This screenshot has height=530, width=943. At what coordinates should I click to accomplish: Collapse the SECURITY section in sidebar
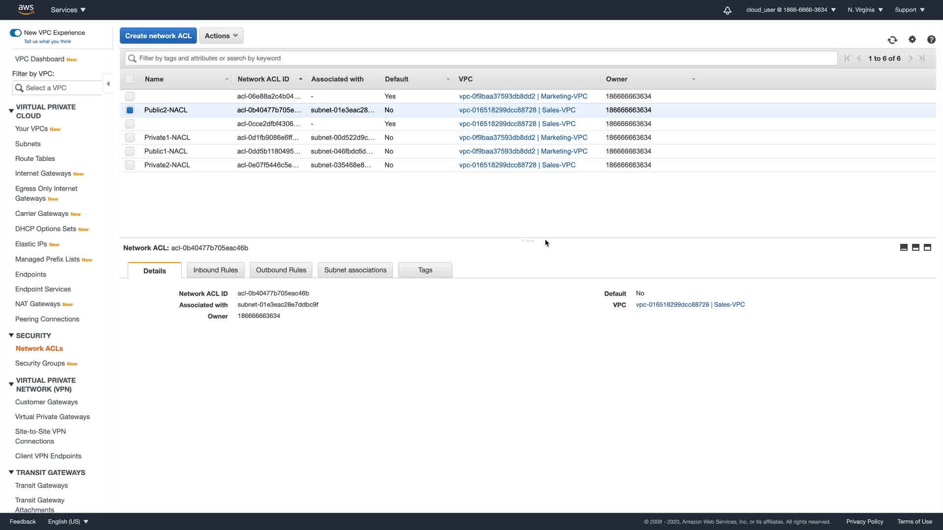[x=11, y=336]
